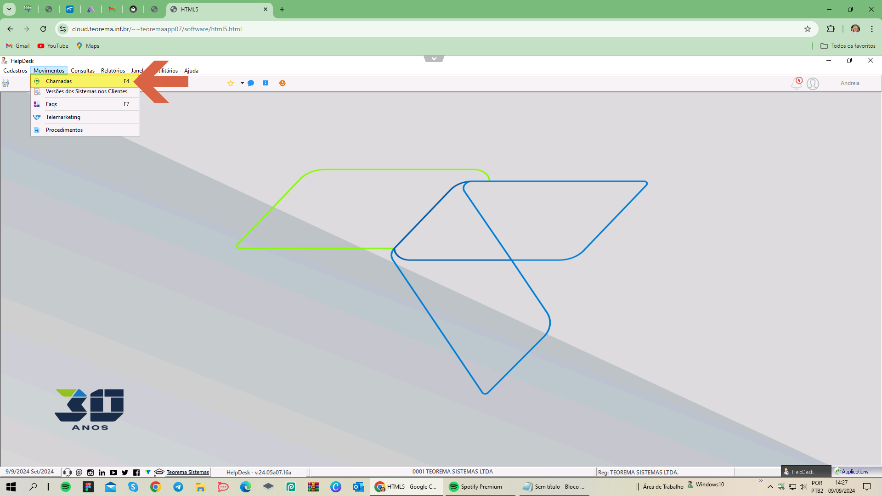Open Twitter icon in status bar
The width and height of the screenshot is (882, 496).
pos(125,472)
